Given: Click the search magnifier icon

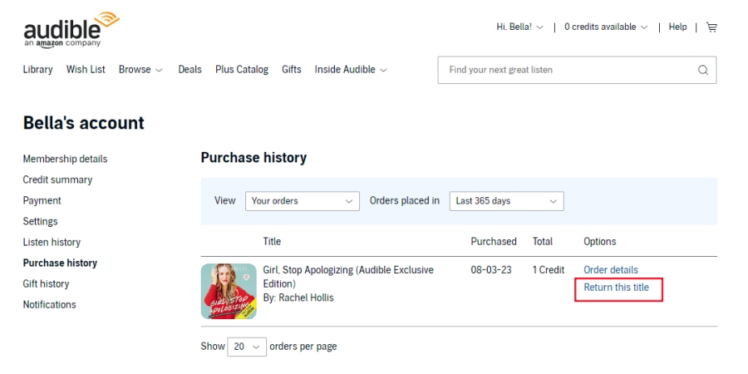Looking at the screenshot, I should [702, 70].
